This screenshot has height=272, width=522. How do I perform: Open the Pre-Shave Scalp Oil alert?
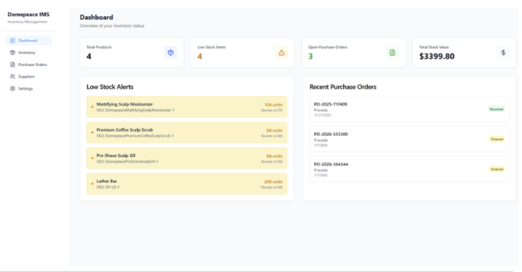pos(186,158)
